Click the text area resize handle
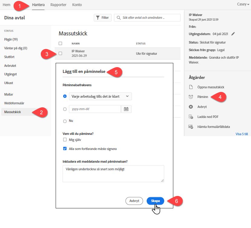This screenshot has width=251, height=228. 162,181
